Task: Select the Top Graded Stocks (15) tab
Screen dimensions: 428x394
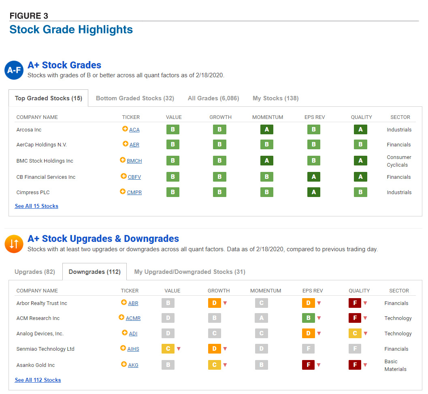Action: [48, 98]
